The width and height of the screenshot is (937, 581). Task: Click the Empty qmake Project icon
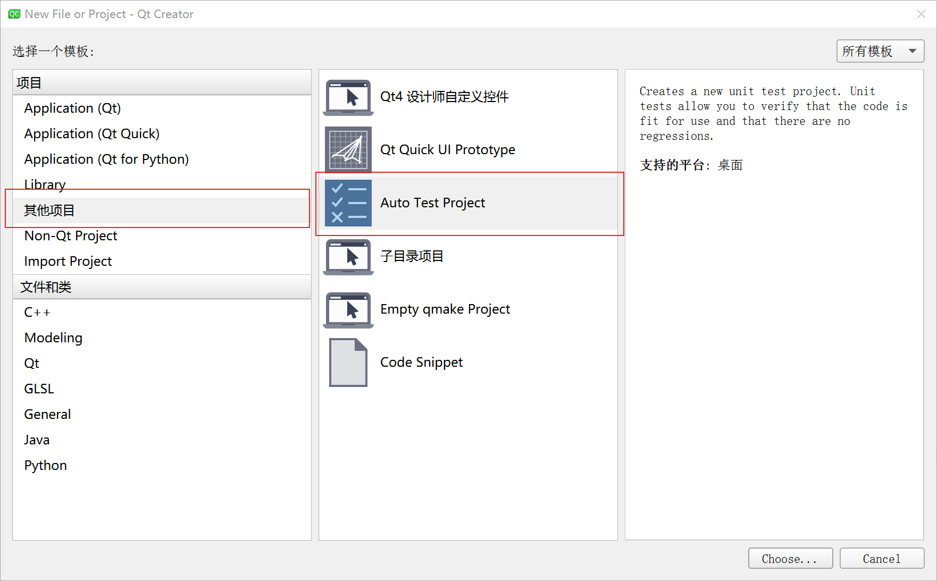348,310
